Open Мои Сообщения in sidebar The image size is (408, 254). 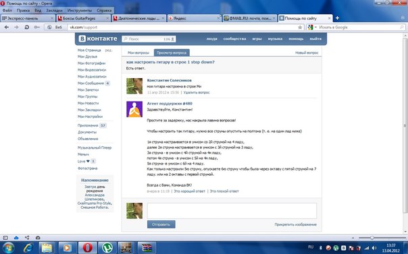[x=91, y=84]
